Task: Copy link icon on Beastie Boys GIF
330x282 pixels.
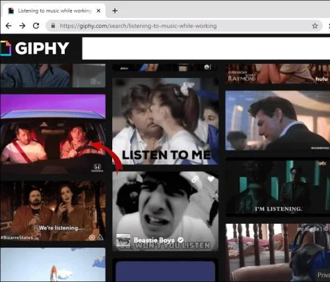Action: click(x=195, y=179)
